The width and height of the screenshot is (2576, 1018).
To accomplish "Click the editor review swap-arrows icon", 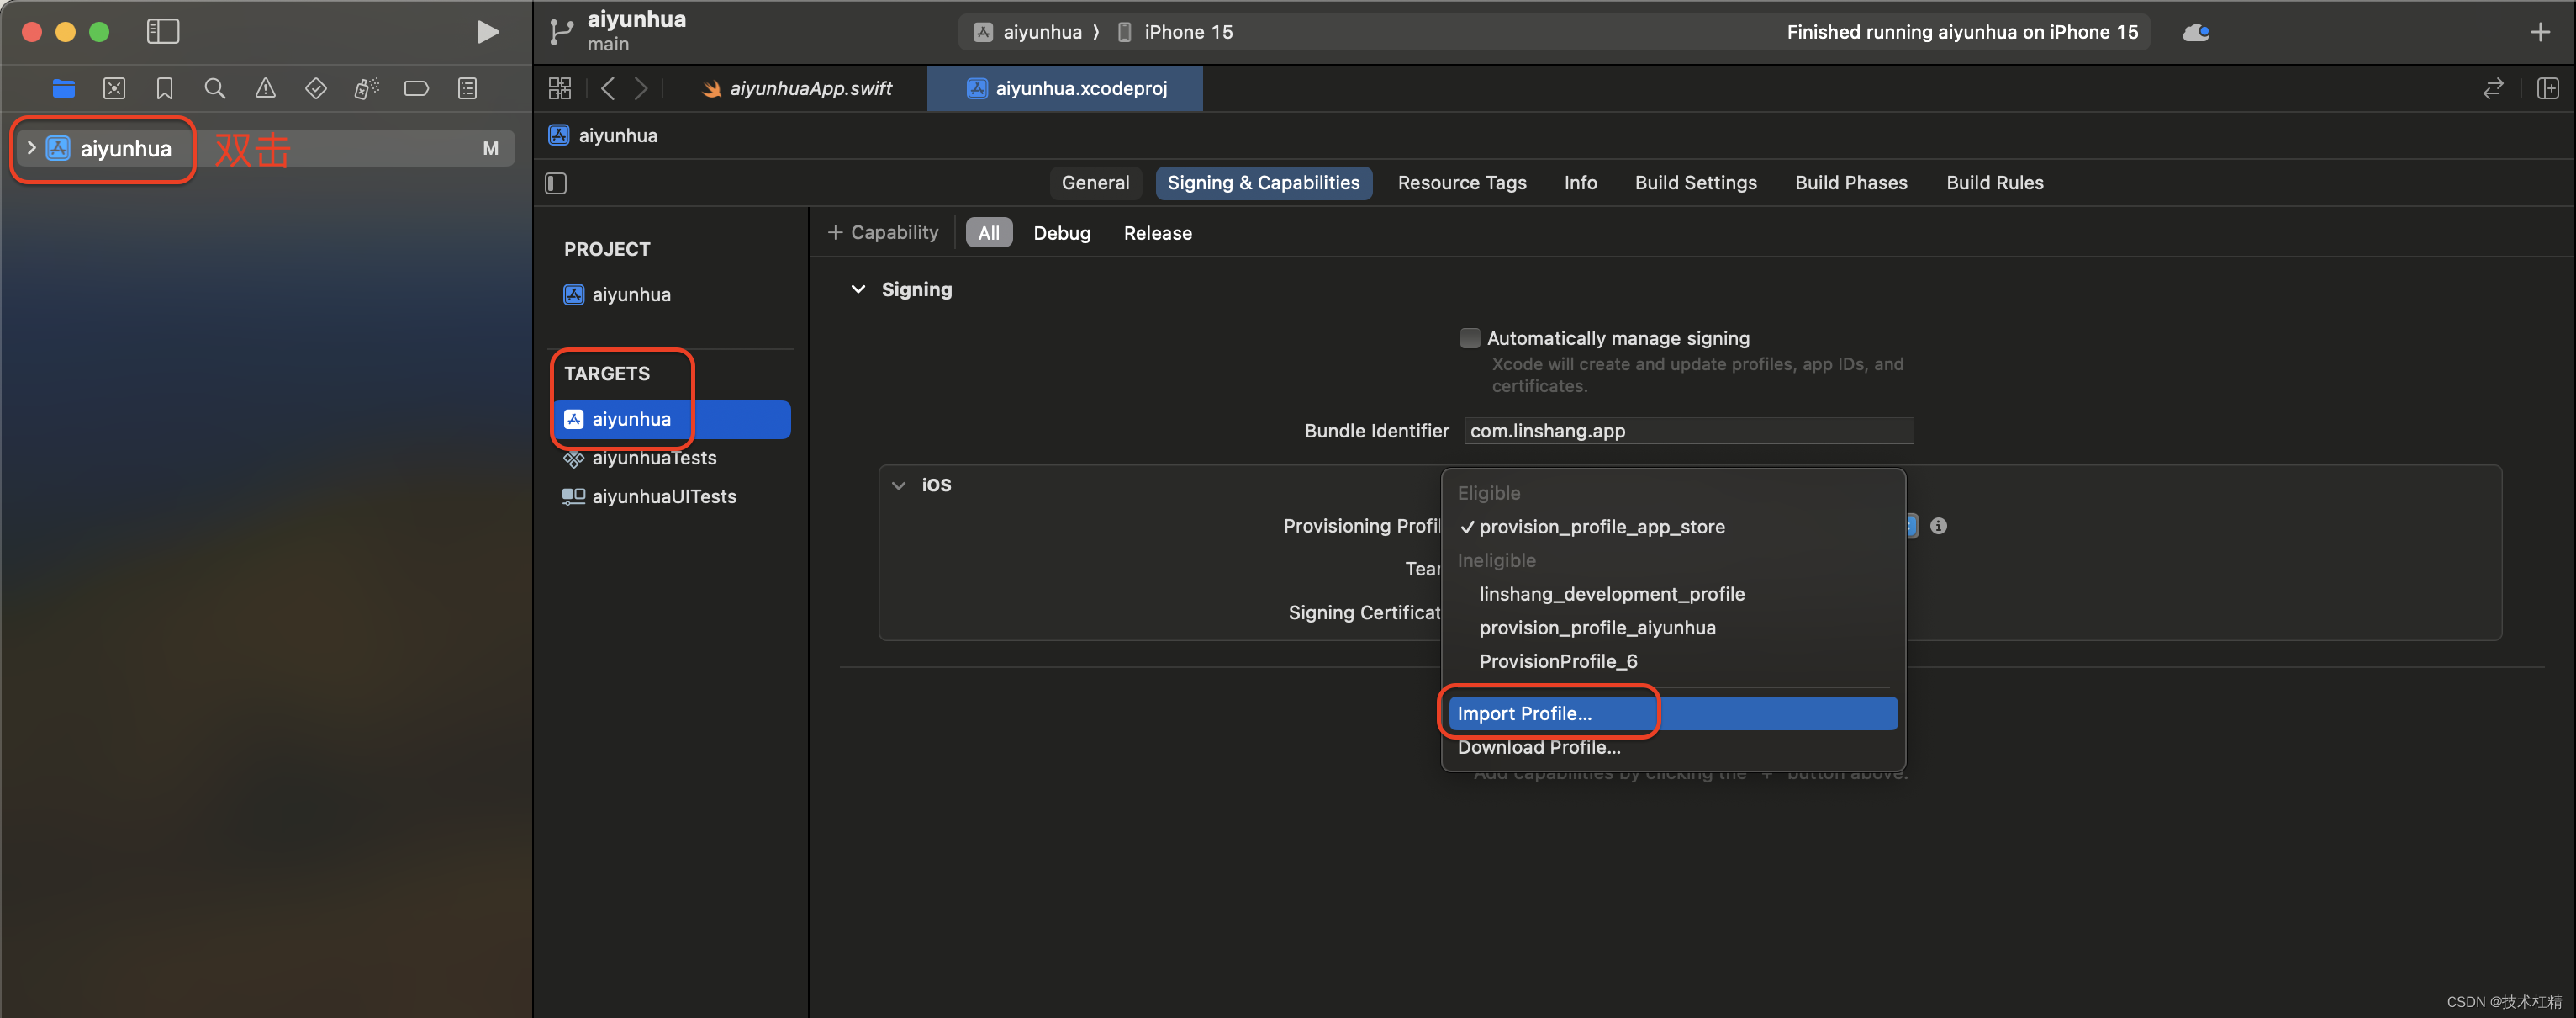I will (2493, 89).
